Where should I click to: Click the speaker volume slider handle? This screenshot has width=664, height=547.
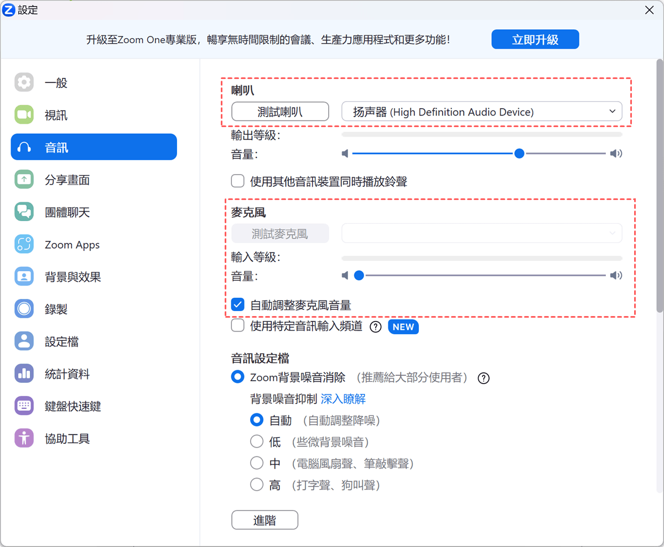coord(519,154)
